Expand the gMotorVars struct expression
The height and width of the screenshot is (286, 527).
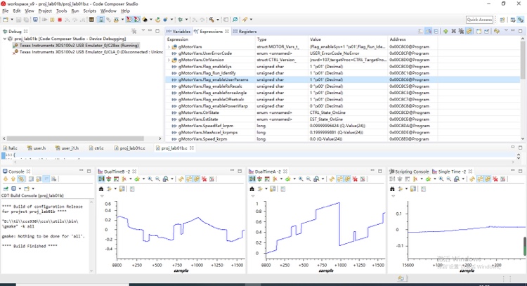tap(169, 46)
